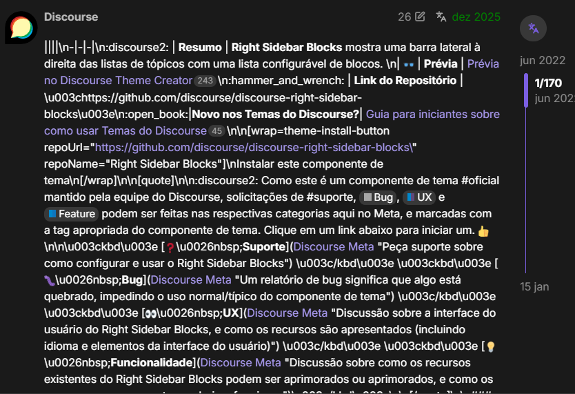
Task: Show post edit history pencil icon
Action: [420, 17]
